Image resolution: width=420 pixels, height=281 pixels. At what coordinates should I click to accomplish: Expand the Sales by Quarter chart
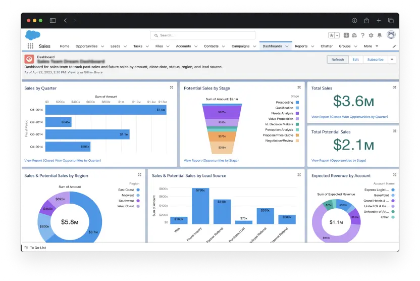coord(172,87)
